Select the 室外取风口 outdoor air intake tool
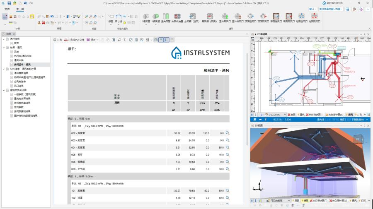373x209 pixels. (225, 16)
